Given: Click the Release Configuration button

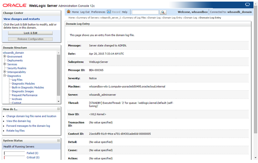Looking at the screenshot, I should [x=31, y=39].
